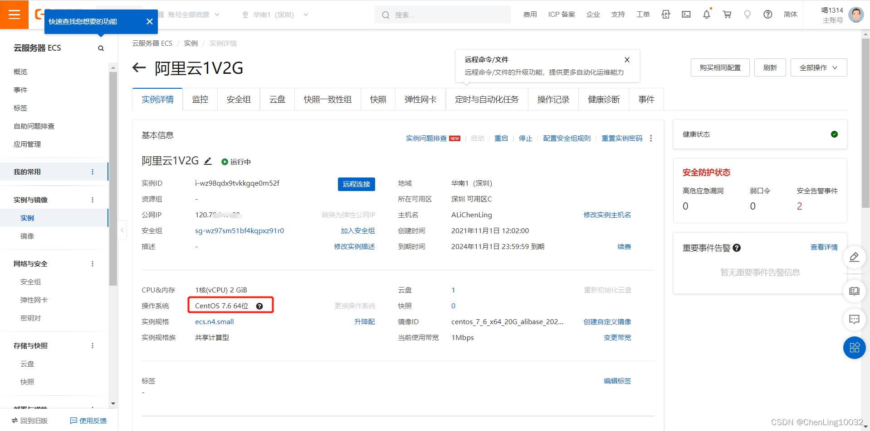Viewport: 870px width, 431px height.
Task: Open the Cloud Shell terminal icon
Action: pyautogui.click(x=686, y=14)
